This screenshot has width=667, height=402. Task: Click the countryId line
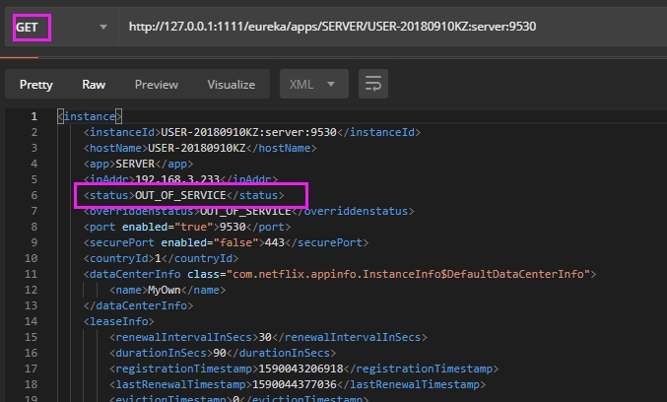pos(162,258)
